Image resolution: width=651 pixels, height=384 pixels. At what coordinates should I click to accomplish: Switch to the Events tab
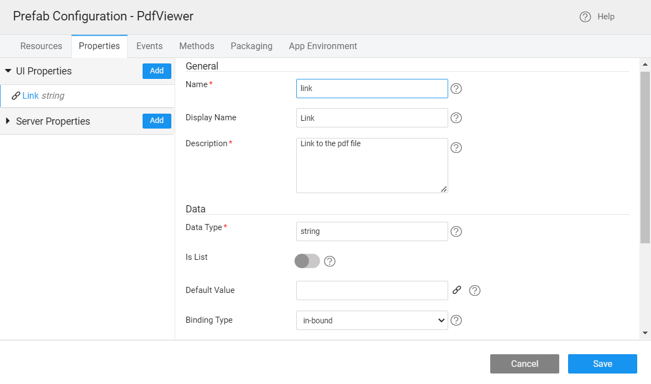point(149,46)
